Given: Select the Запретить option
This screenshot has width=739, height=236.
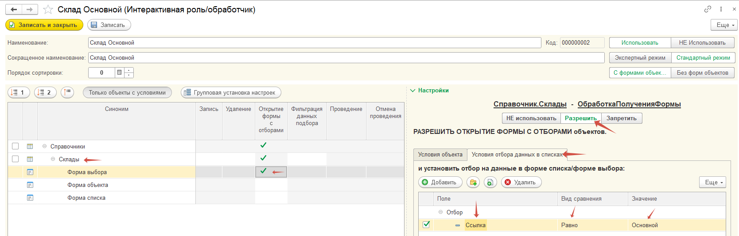Looking at the screenshot, I should tap(621, 118).
